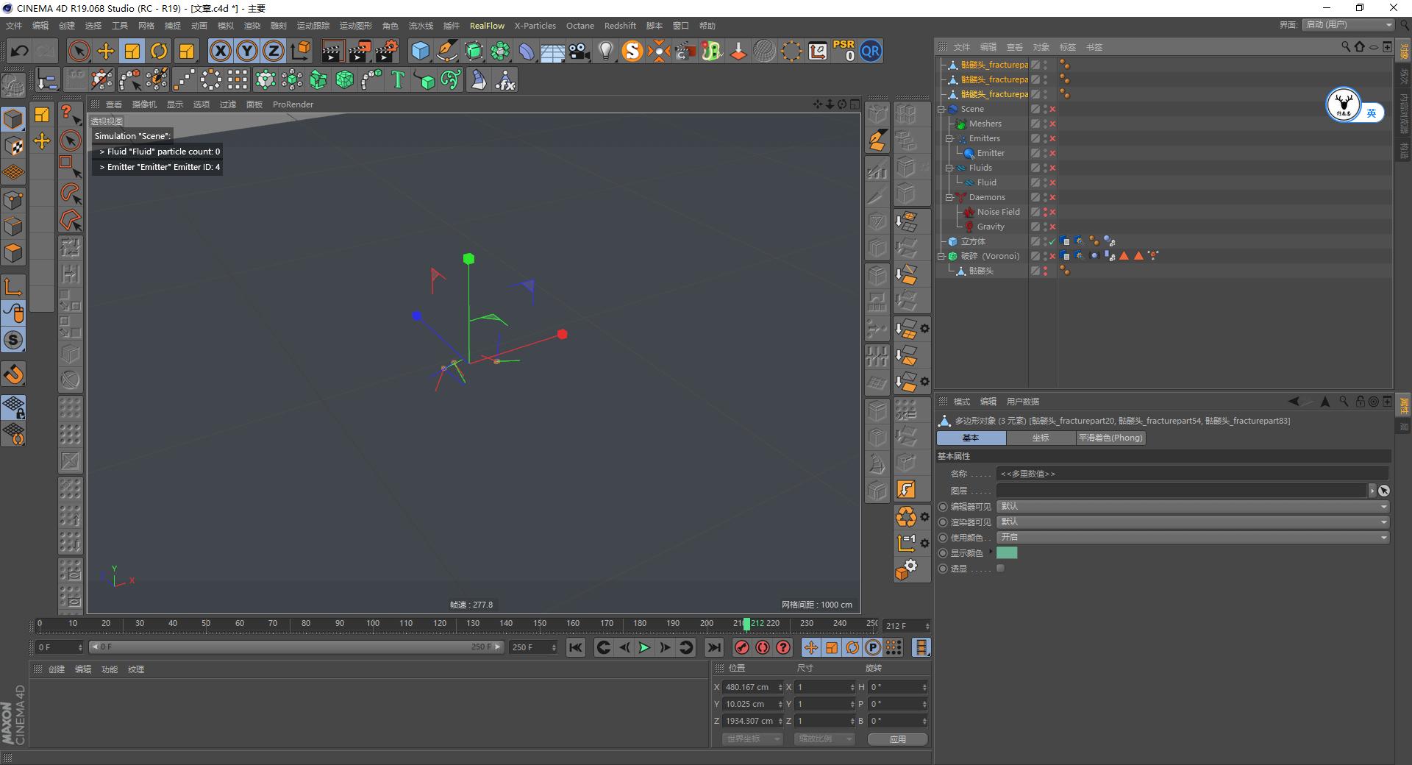Image resolution: width=1412 pixels, height=765 pixels.
Task: Select the Rotate tool in the top toolbar
Action: pyautogui.click(x=159, y=51)
